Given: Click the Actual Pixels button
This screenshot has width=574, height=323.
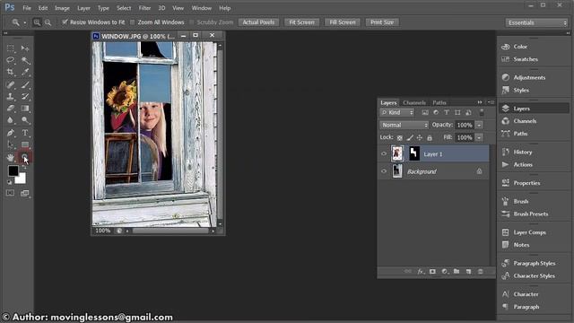Looking at the screenshot, I should click(258, 22).
